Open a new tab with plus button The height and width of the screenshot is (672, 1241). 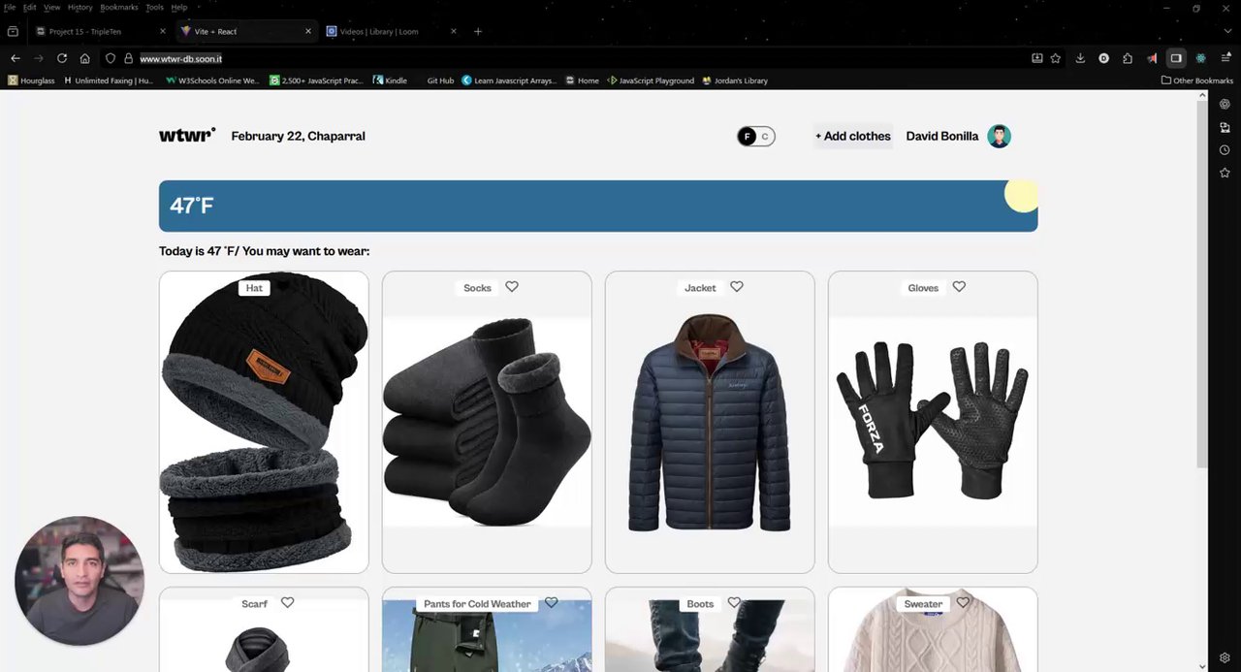[x=478, y=31]
